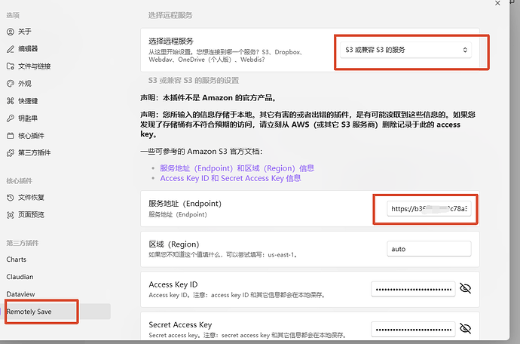
Task: Click the 钥匙串 key icon
Action: pos(11,118)
